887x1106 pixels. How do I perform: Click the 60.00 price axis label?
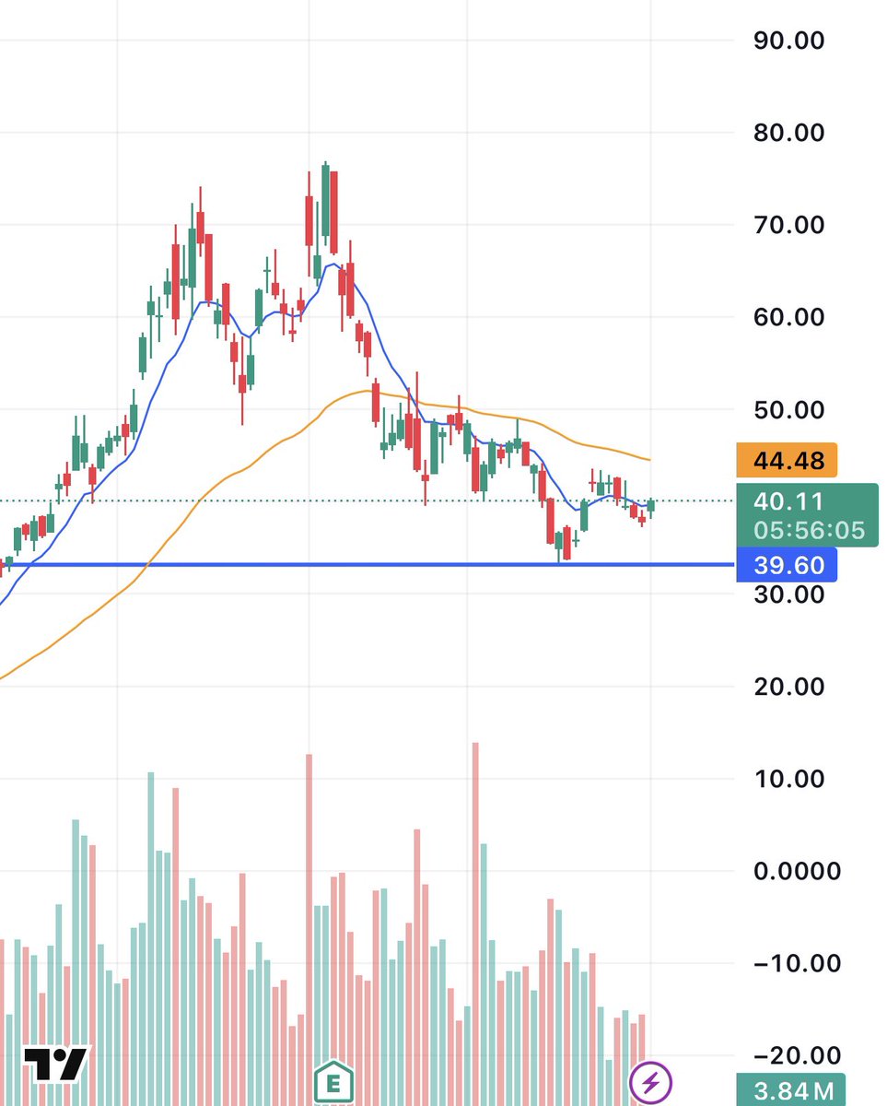click(x=788, y=317)
